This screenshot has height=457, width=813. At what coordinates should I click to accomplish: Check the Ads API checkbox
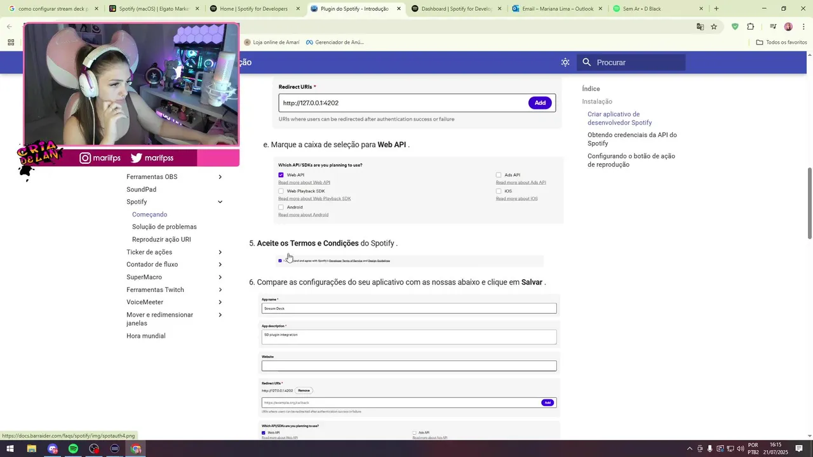(499, 175)
